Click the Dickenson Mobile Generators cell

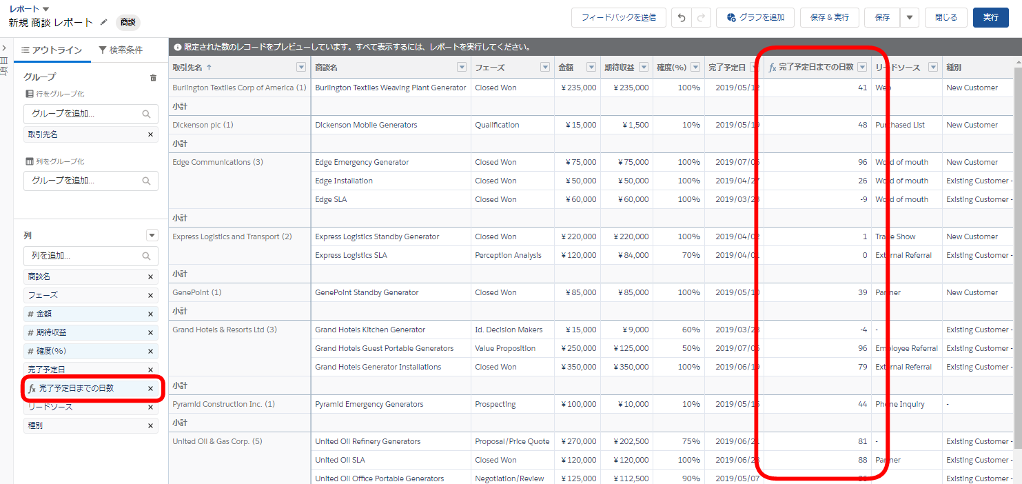pyautogui.click(x=391, y=125)
